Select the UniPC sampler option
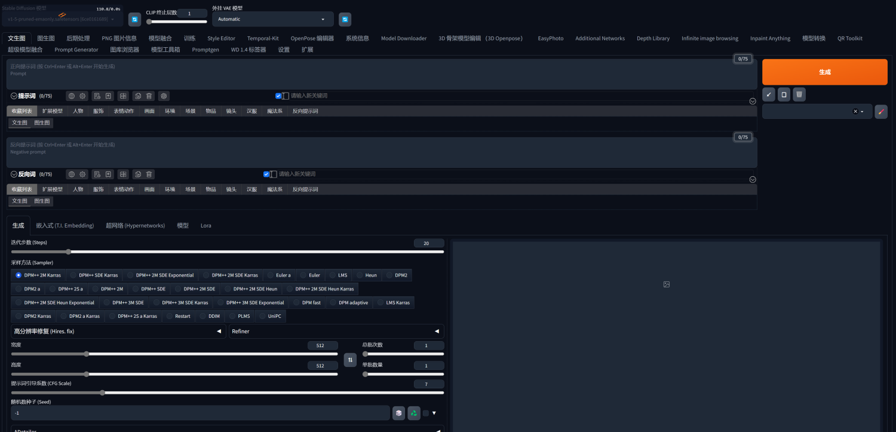 270,316
